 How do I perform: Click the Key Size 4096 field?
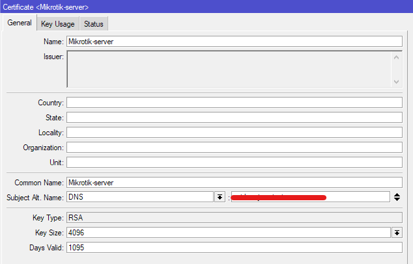228,233
